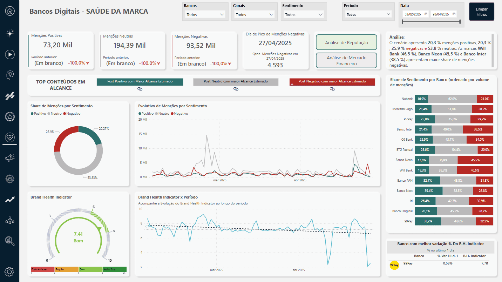
Task: Click Post Negativo com maior Alcance button
Action: click(x=332, y=81)
